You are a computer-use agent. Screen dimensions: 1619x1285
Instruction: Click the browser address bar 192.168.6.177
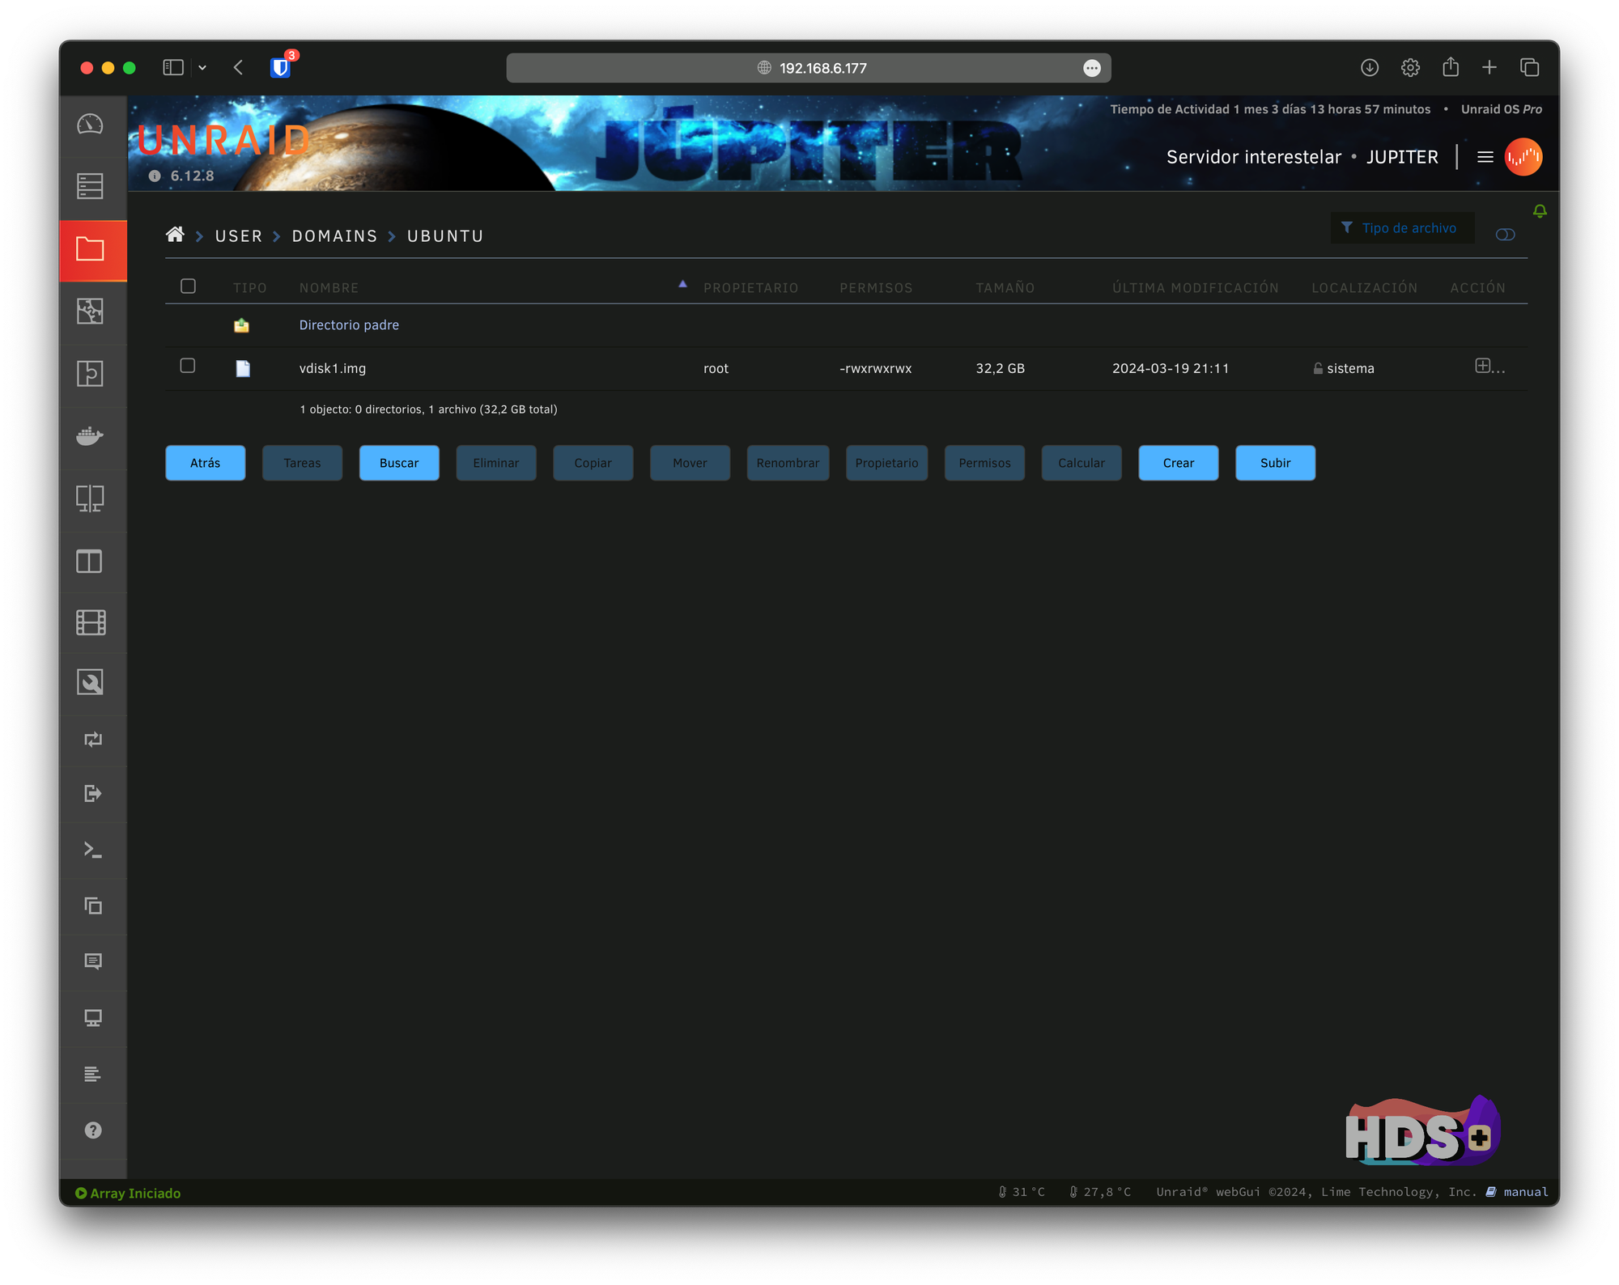point(809,68)
